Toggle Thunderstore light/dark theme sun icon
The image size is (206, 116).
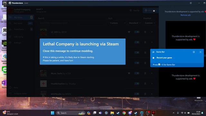(x=191, y=3)
